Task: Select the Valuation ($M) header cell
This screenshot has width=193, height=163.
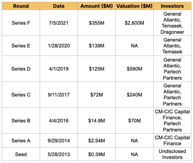Action: tap(135, 6)
